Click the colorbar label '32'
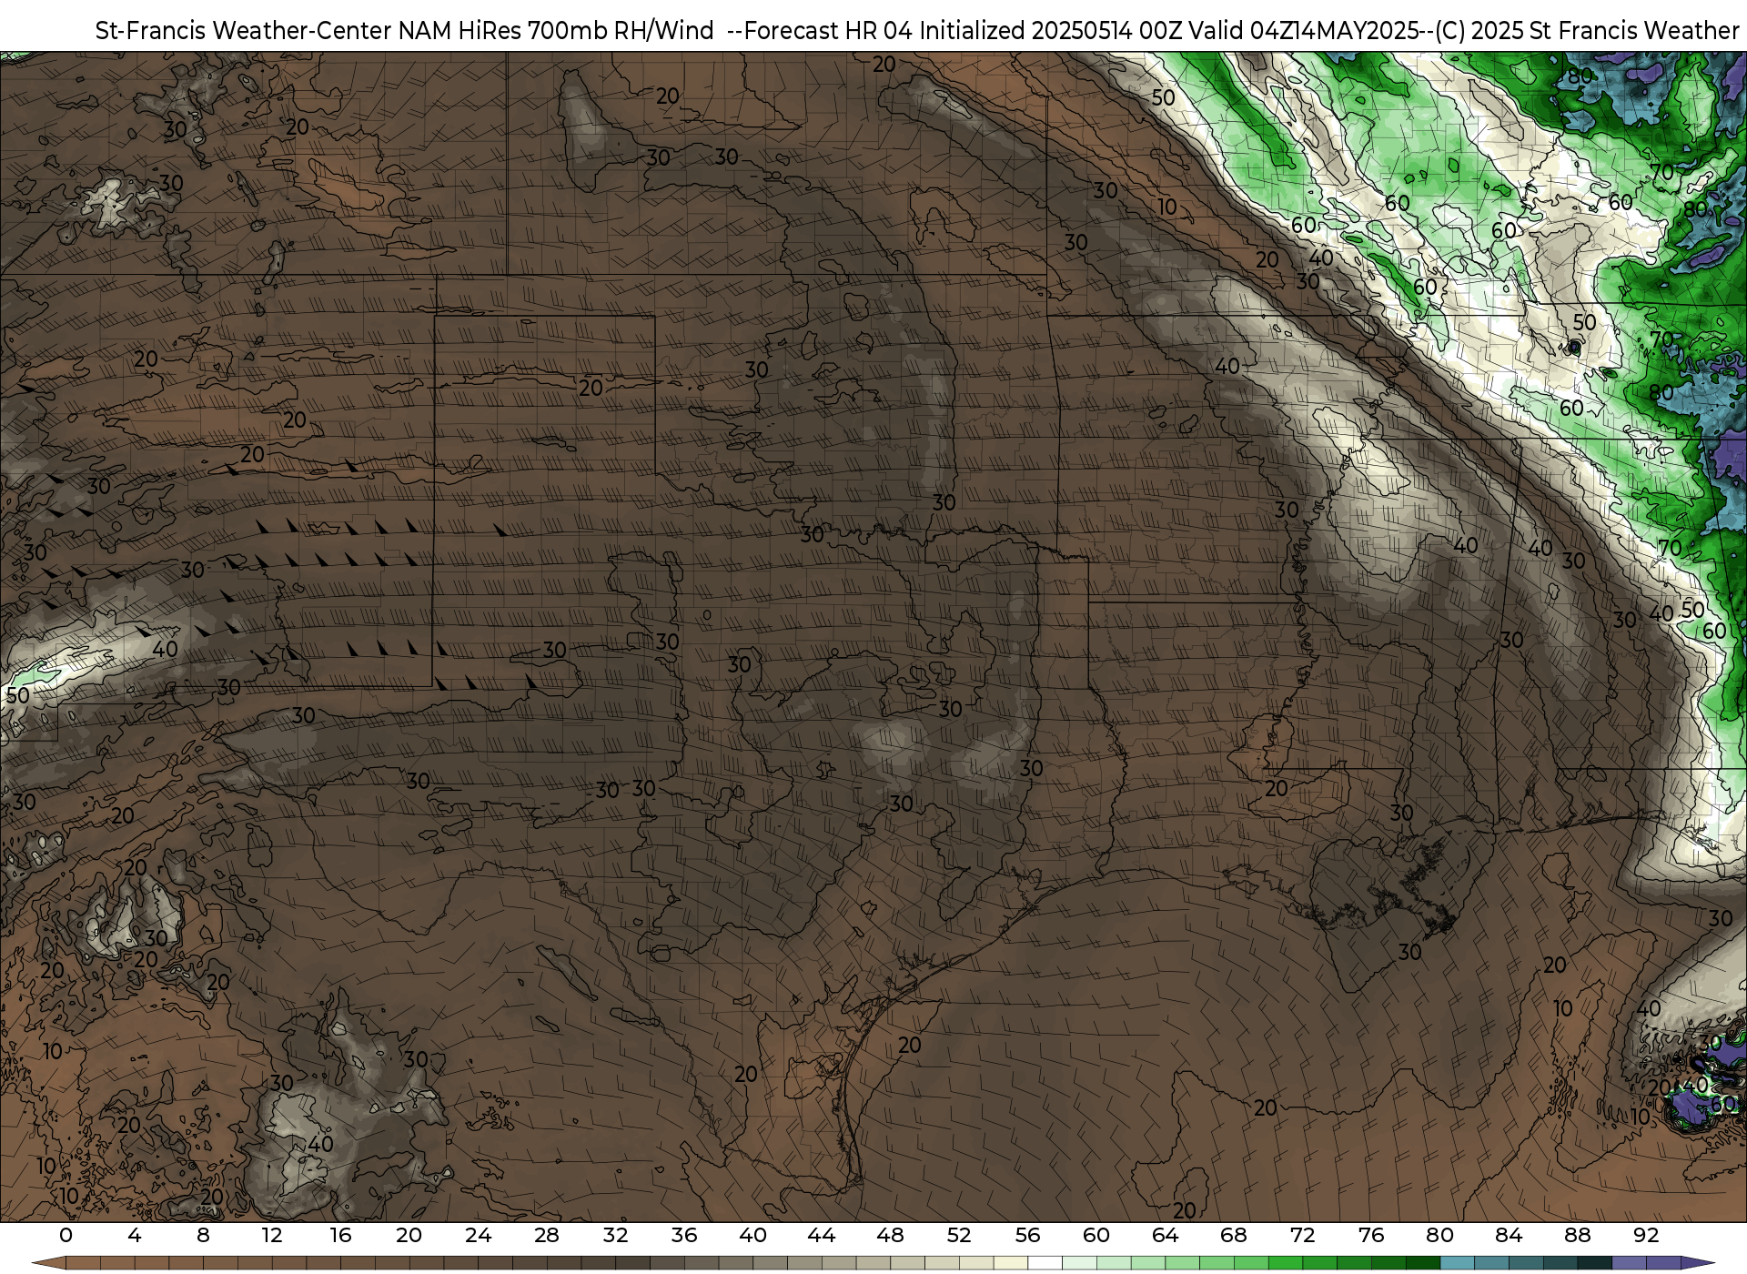 point(615,1235)
